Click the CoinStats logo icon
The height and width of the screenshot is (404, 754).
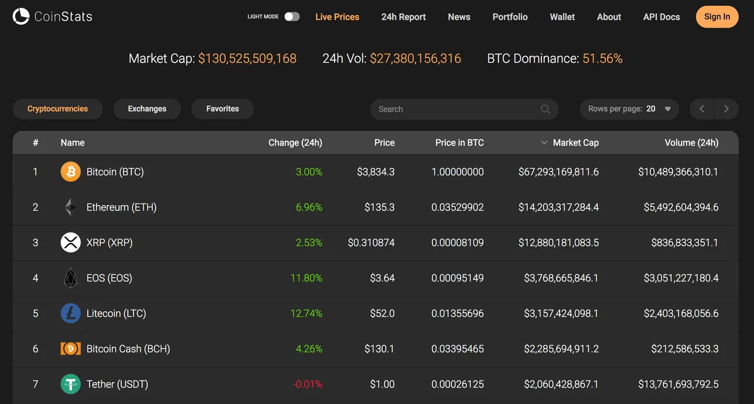[21, 17]
